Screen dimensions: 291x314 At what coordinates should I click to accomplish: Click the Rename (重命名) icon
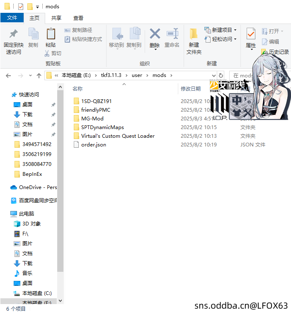pyautogui.click(x=172, y=34)
